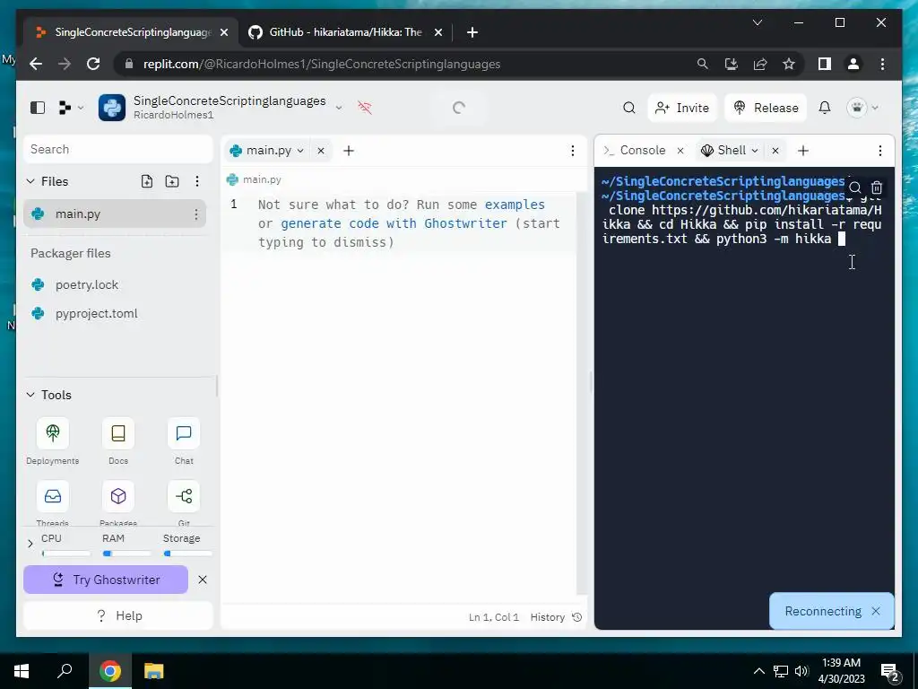The image size is (918, 689).
Task: Dismiss the Reconnecting notification
Action: click(876, 611)
